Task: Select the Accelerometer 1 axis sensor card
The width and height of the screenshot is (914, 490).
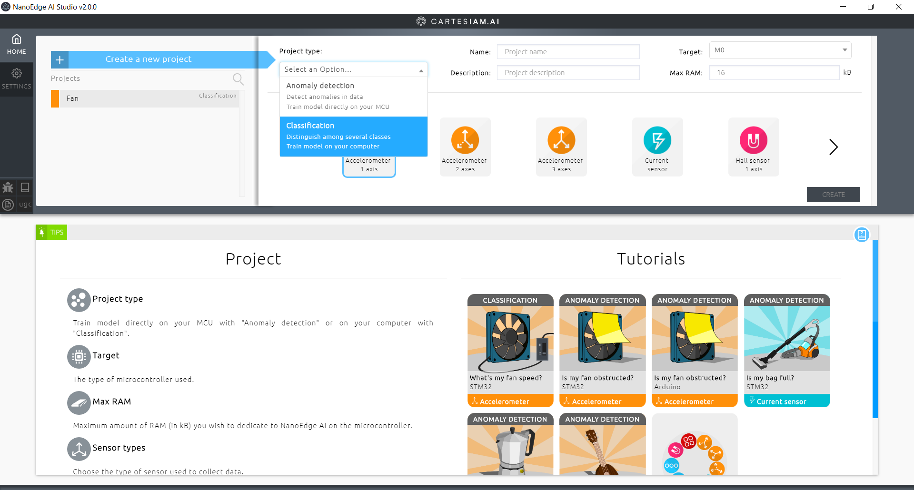Action: pyautogui.click(x=368, y=165)
